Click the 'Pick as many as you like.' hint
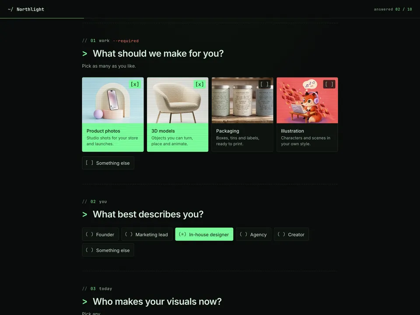 coord(109,66)
